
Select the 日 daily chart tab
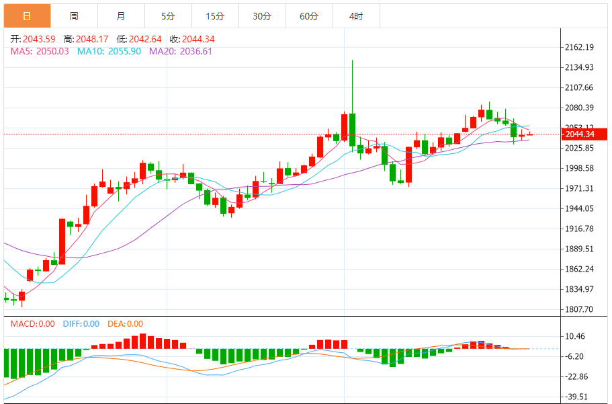click(x=28, y=16)
